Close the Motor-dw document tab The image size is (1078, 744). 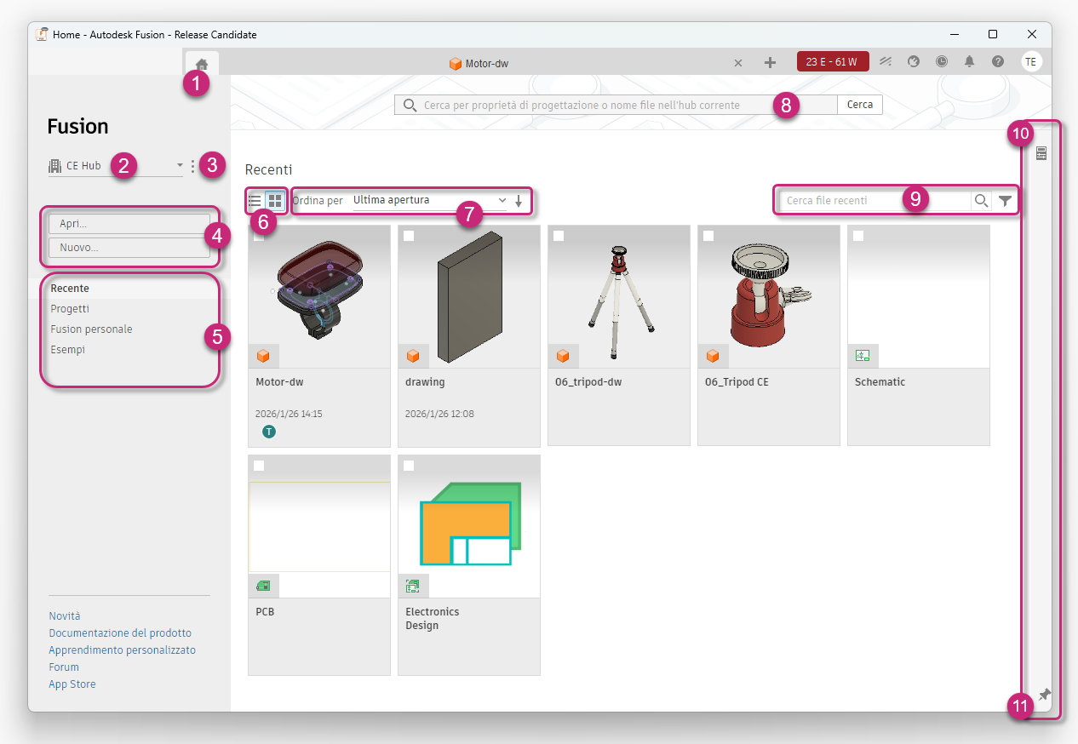pyautogui.click(x=738, y=63)
